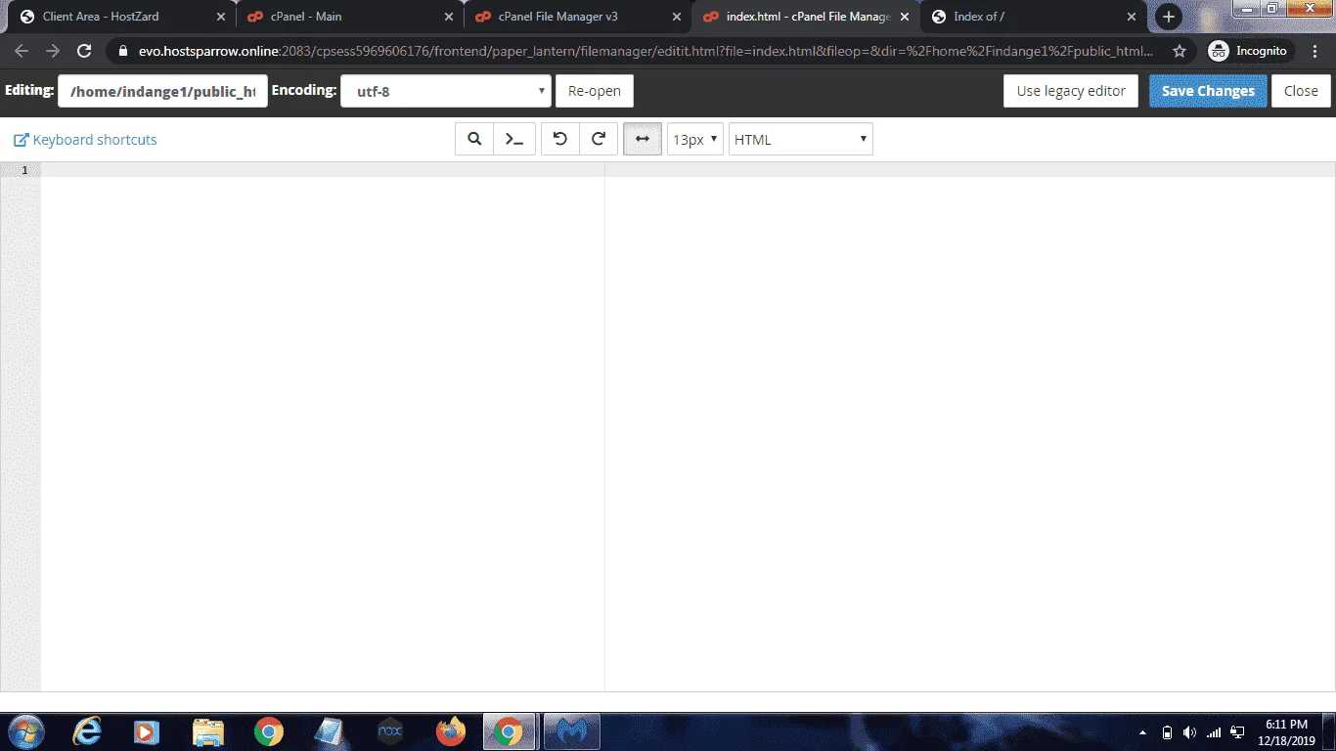Click the site security lock icon

pos(123,51)
